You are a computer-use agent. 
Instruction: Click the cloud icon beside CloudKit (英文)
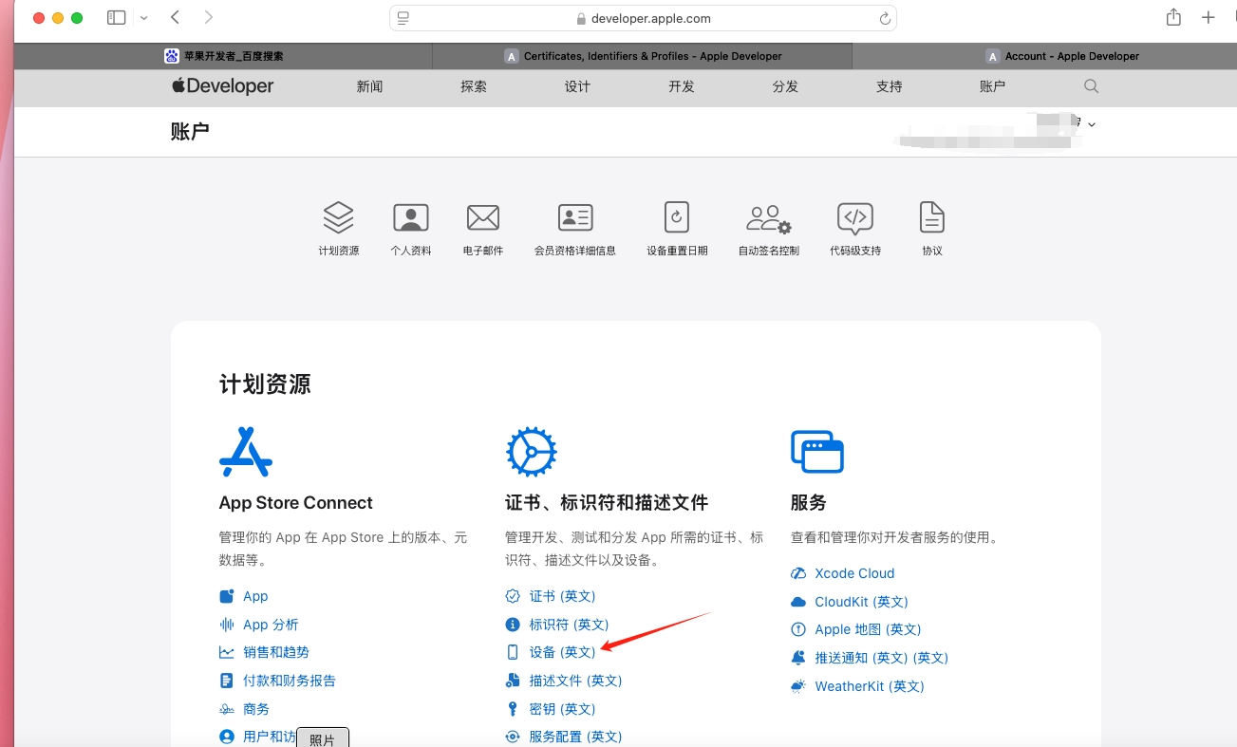(x=798, y=602)
